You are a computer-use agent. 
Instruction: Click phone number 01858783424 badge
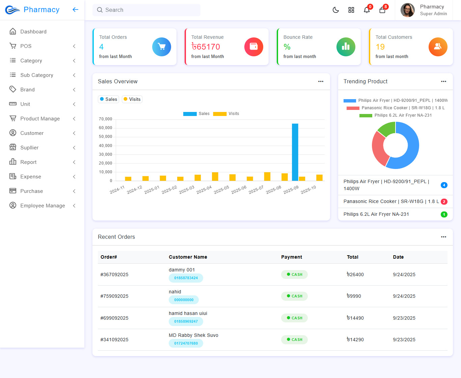pos(186,278)
